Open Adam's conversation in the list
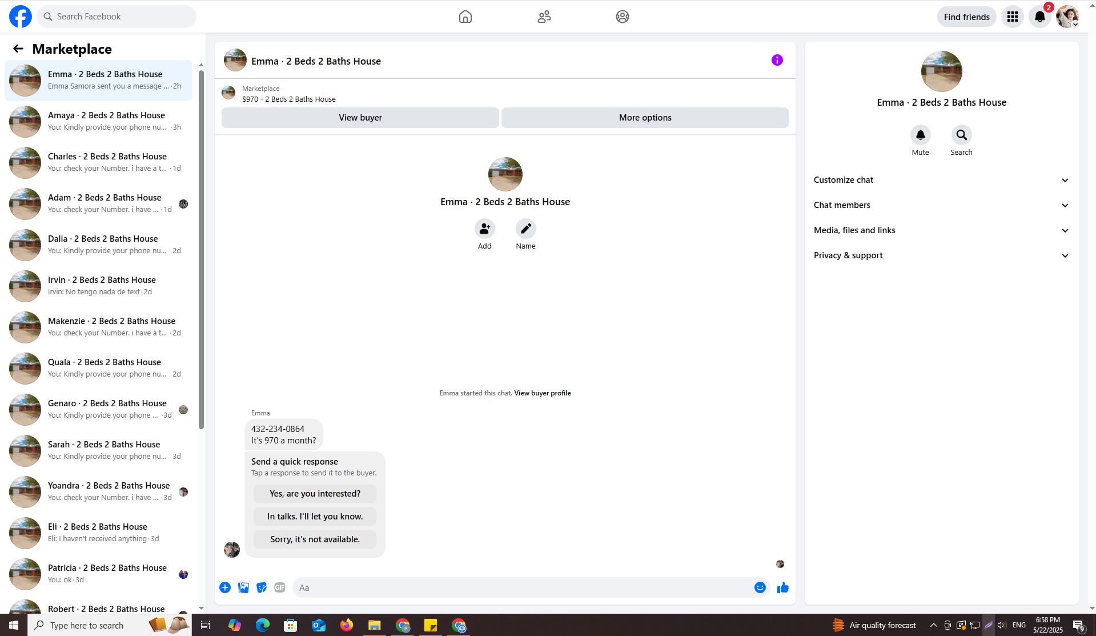 click(99, 204)
